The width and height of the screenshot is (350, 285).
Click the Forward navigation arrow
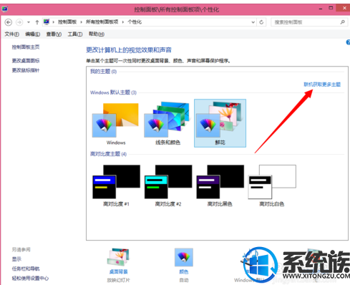tap(19, 22)
